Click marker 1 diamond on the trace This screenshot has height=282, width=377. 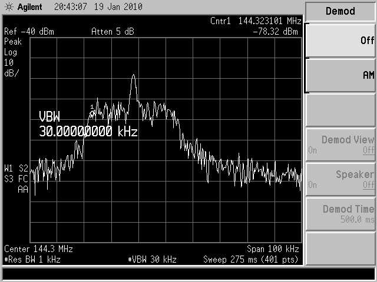[92, 113]
